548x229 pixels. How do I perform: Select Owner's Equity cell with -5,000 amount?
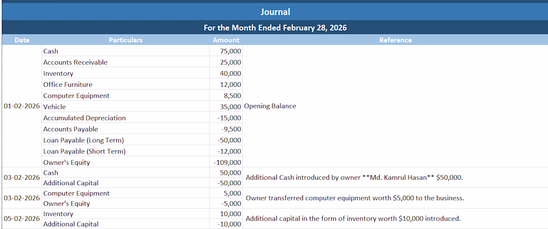tap(126, 204)
